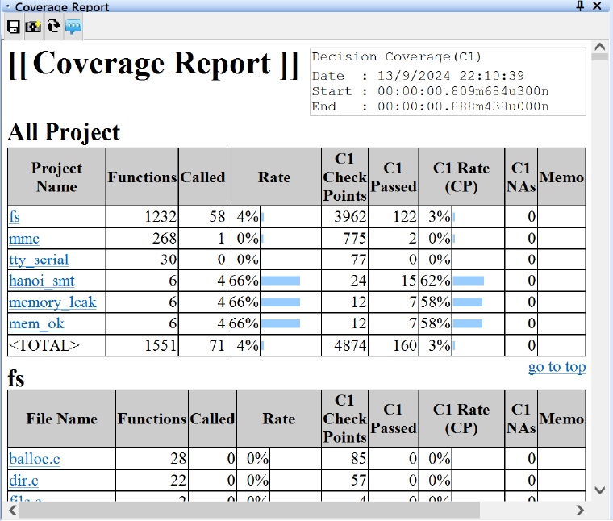
Task: Click the horizontal scrollbar right arrow
Action: (x=580, y=510)
